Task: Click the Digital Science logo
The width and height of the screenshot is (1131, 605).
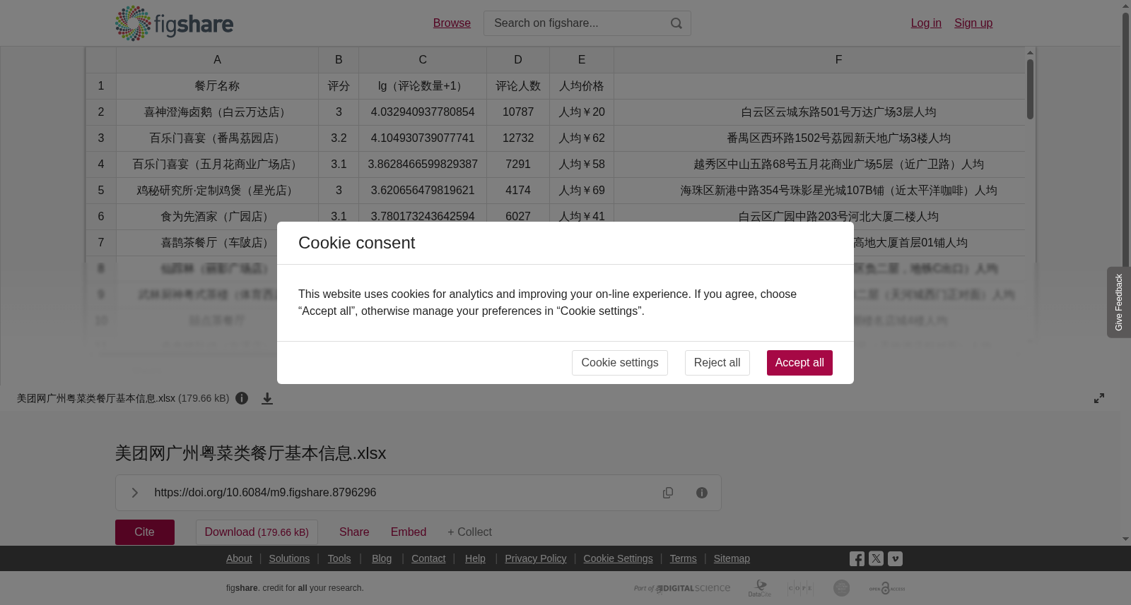Action: [x=682, y=588]
